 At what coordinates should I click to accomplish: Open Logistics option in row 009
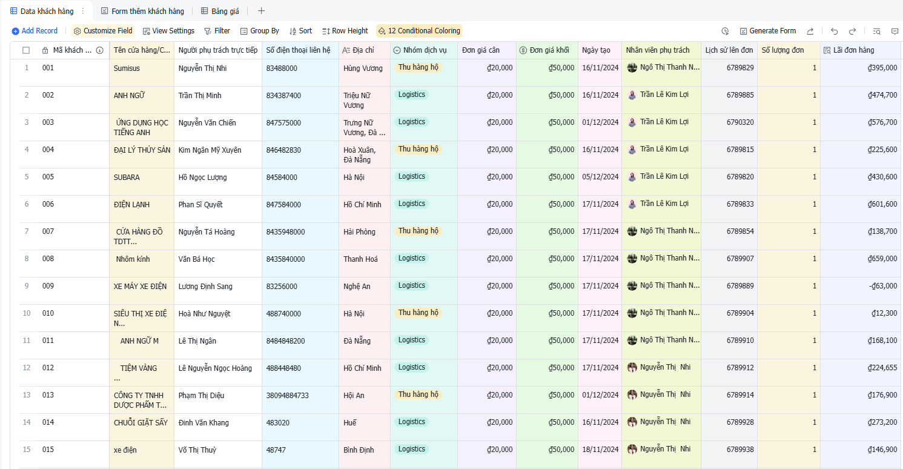412,285
